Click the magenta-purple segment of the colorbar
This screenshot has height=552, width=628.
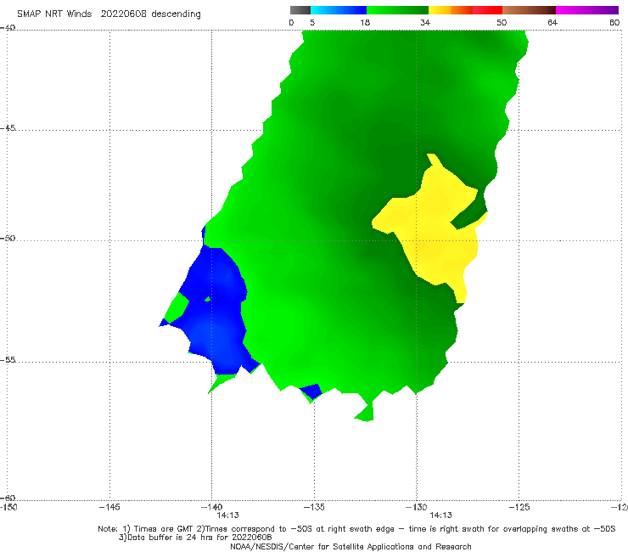pos(587,10)
